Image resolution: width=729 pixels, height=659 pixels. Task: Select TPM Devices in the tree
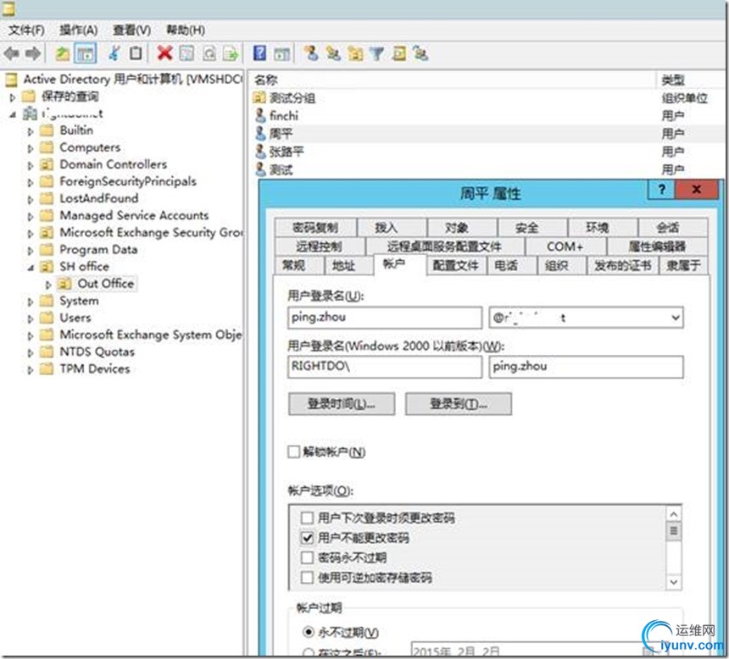coord(95,369)
